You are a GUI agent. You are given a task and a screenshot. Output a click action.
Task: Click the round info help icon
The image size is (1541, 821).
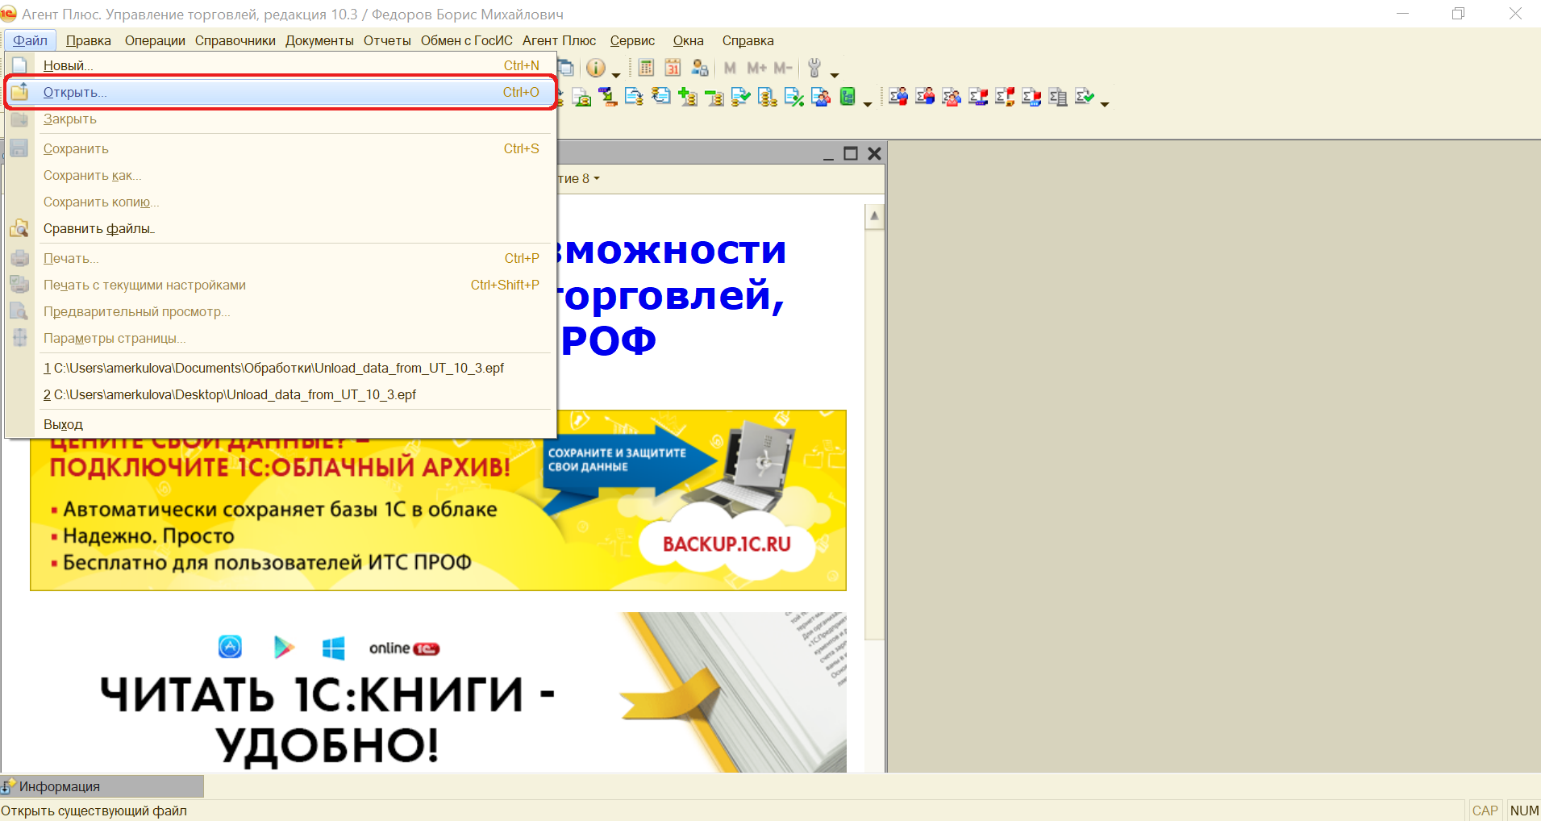tap(595, 68)
